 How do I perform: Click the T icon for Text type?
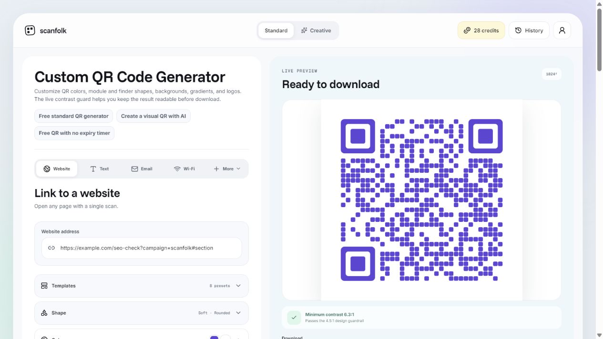click(93, 169)
